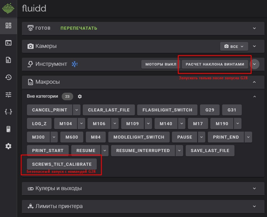Open the Console sidebar icon
The image size is (267, 217).
[x=8, y=43]
